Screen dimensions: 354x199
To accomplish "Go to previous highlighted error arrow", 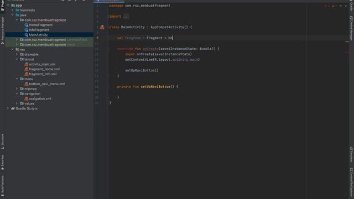I will coord(341,6).
